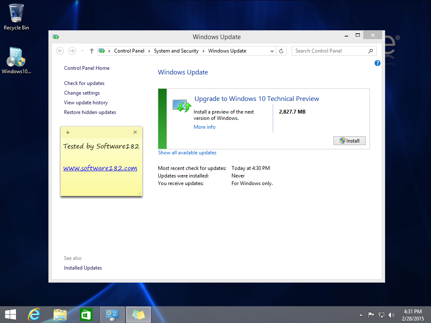This screenshot has height=323, width=431.
Task: Open Restore hidden updates
Action: coord(90,112)
